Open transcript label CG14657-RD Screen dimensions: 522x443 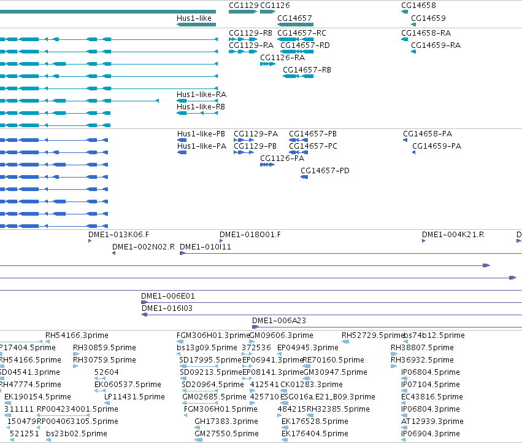pos(305,45)
